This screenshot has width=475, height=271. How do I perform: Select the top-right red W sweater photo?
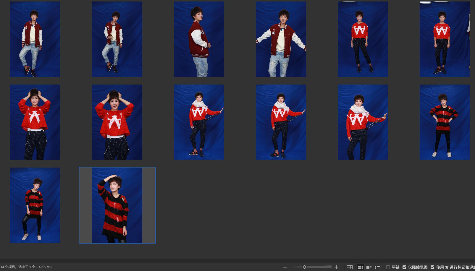click(x=445, y=39)
